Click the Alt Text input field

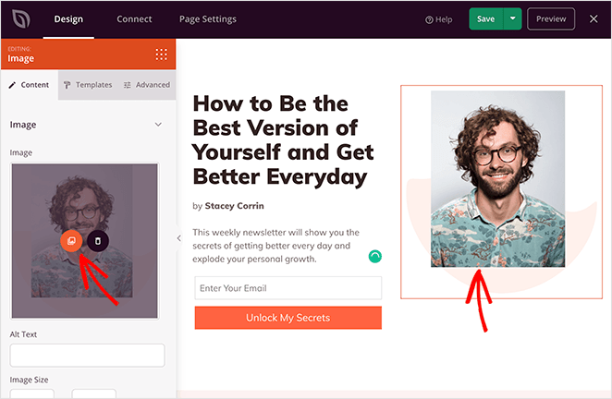pyautogui.click(x=88, y=355)
